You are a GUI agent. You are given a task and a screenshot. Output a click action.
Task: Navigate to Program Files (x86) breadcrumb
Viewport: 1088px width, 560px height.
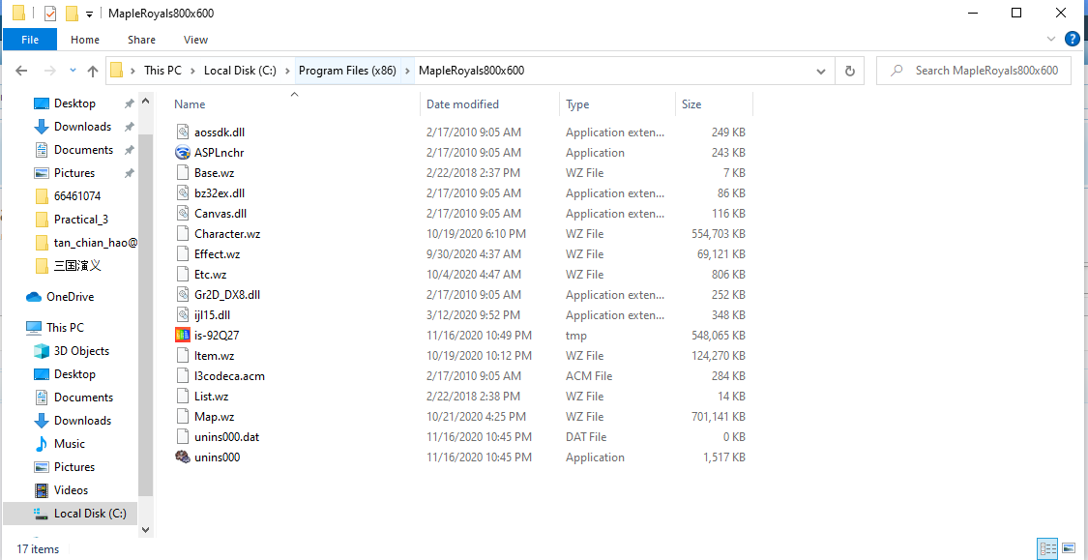(x=347, y=71)
